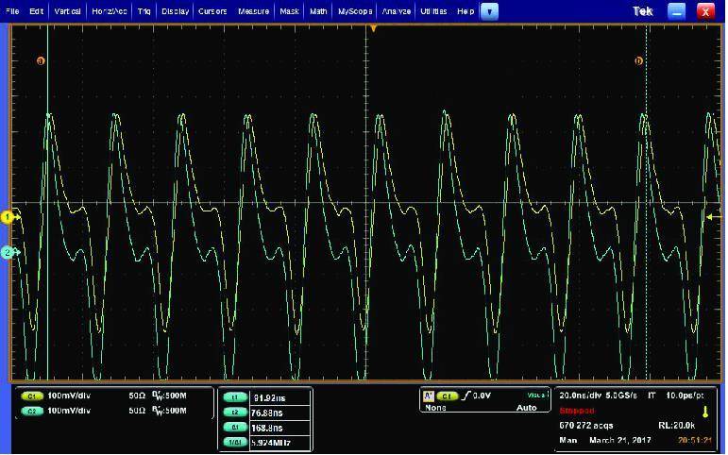
Task: Open the Horiz/Acq menu
Action: [110, 11]
